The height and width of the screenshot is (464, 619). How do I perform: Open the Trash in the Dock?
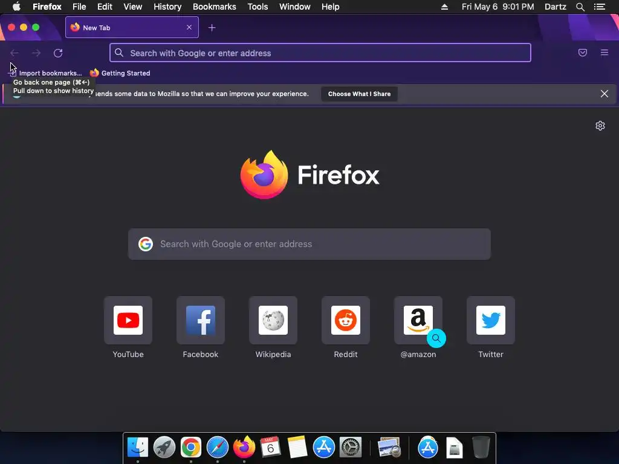[481, 448]
